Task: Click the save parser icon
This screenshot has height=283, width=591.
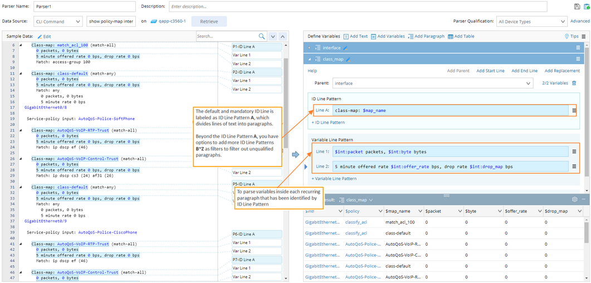Action: tap(577, 7)
